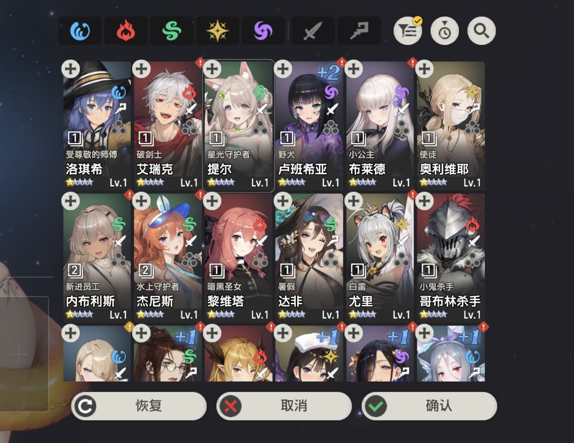
Task: Filter by fire element icon
Action: 126,31
